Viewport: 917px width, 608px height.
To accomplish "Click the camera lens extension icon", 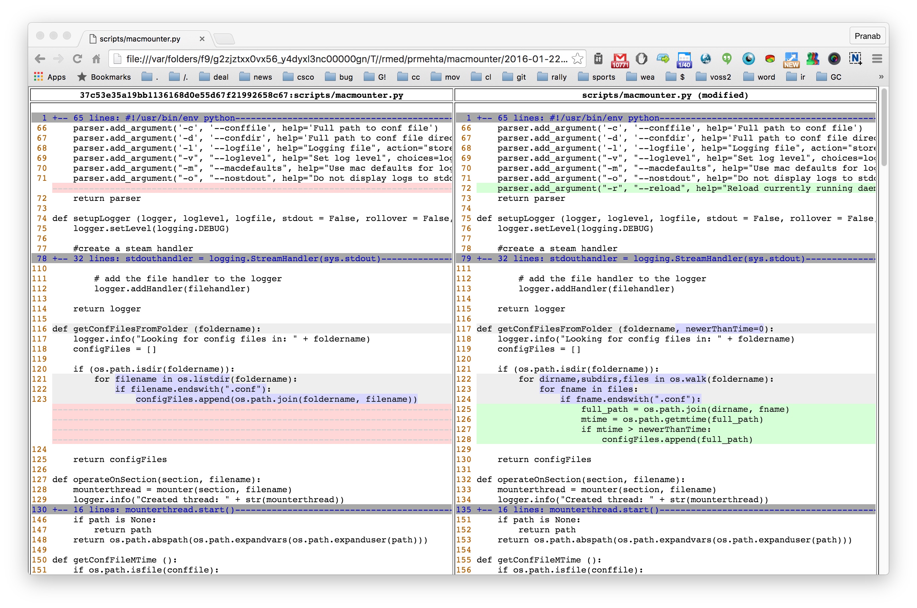I will click(x=834, y=59).
